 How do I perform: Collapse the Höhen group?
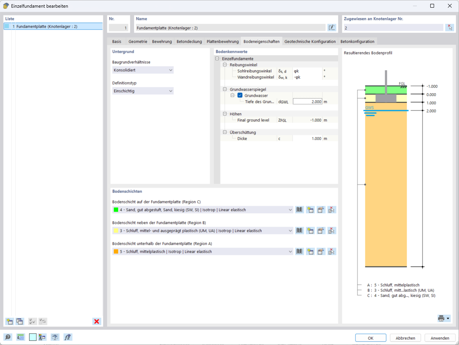pyautogui.click(x=225, y=114)
